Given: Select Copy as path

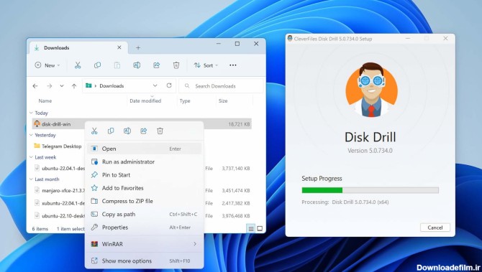Looking at the screenshot, I should [x=144, y=215].
